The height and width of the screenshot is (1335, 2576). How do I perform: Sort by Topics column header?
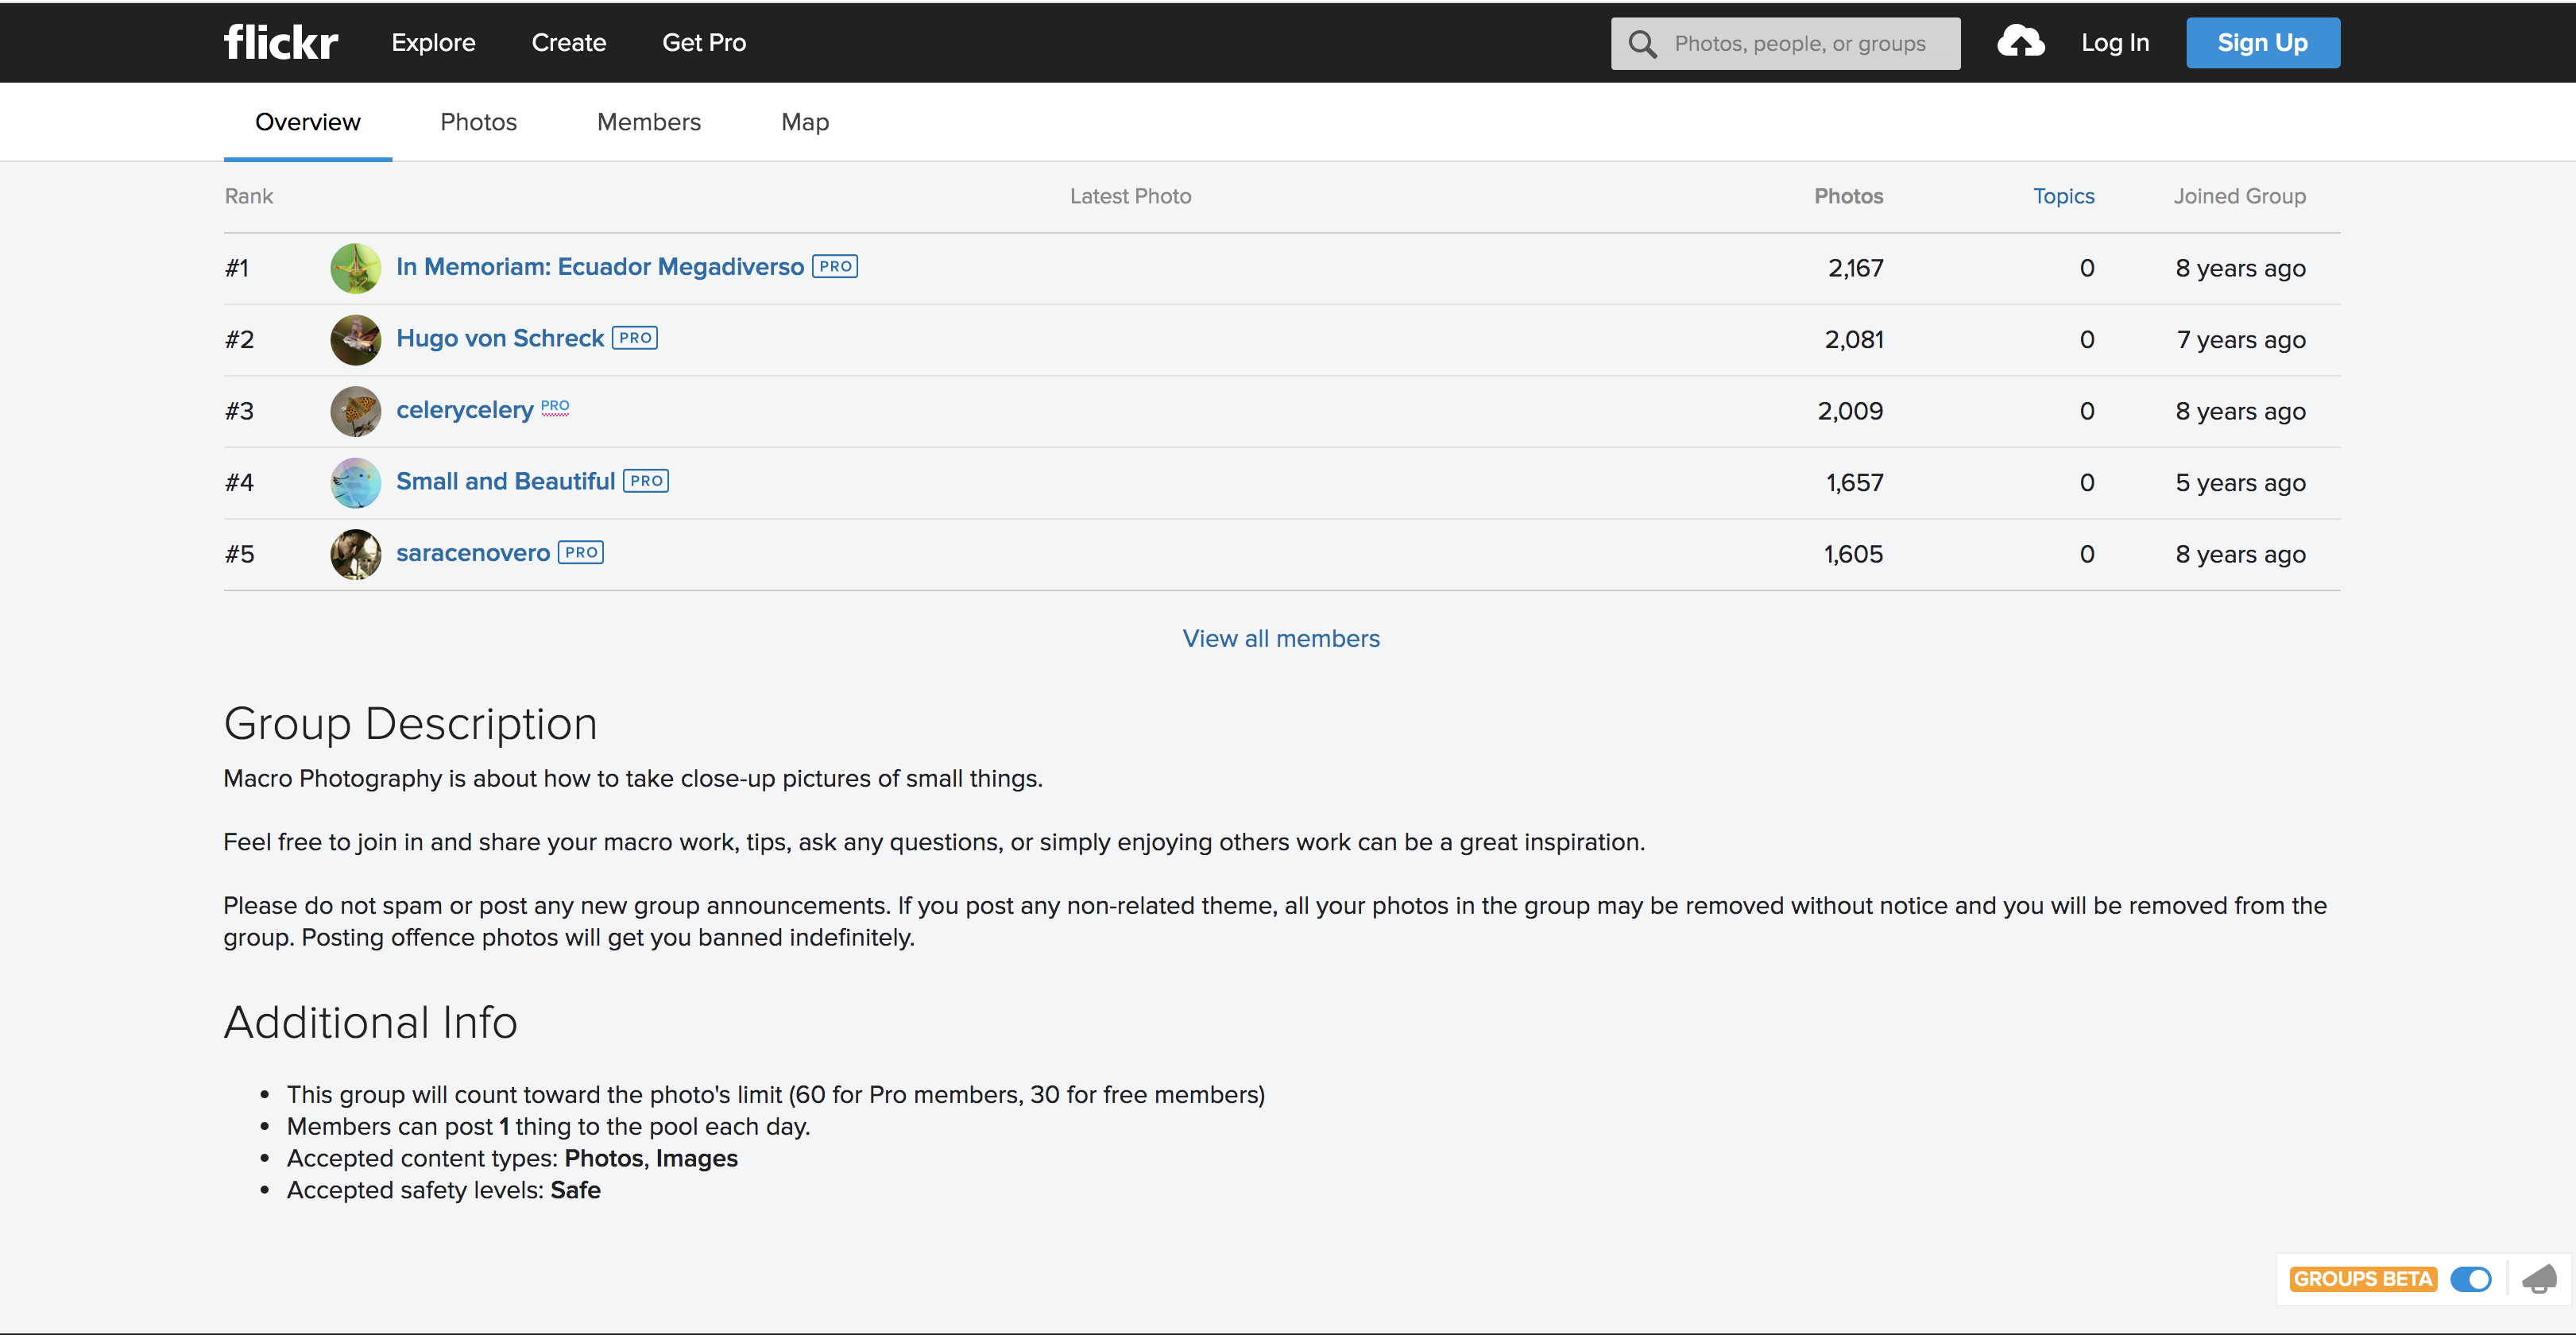(x=2063, y=196)
